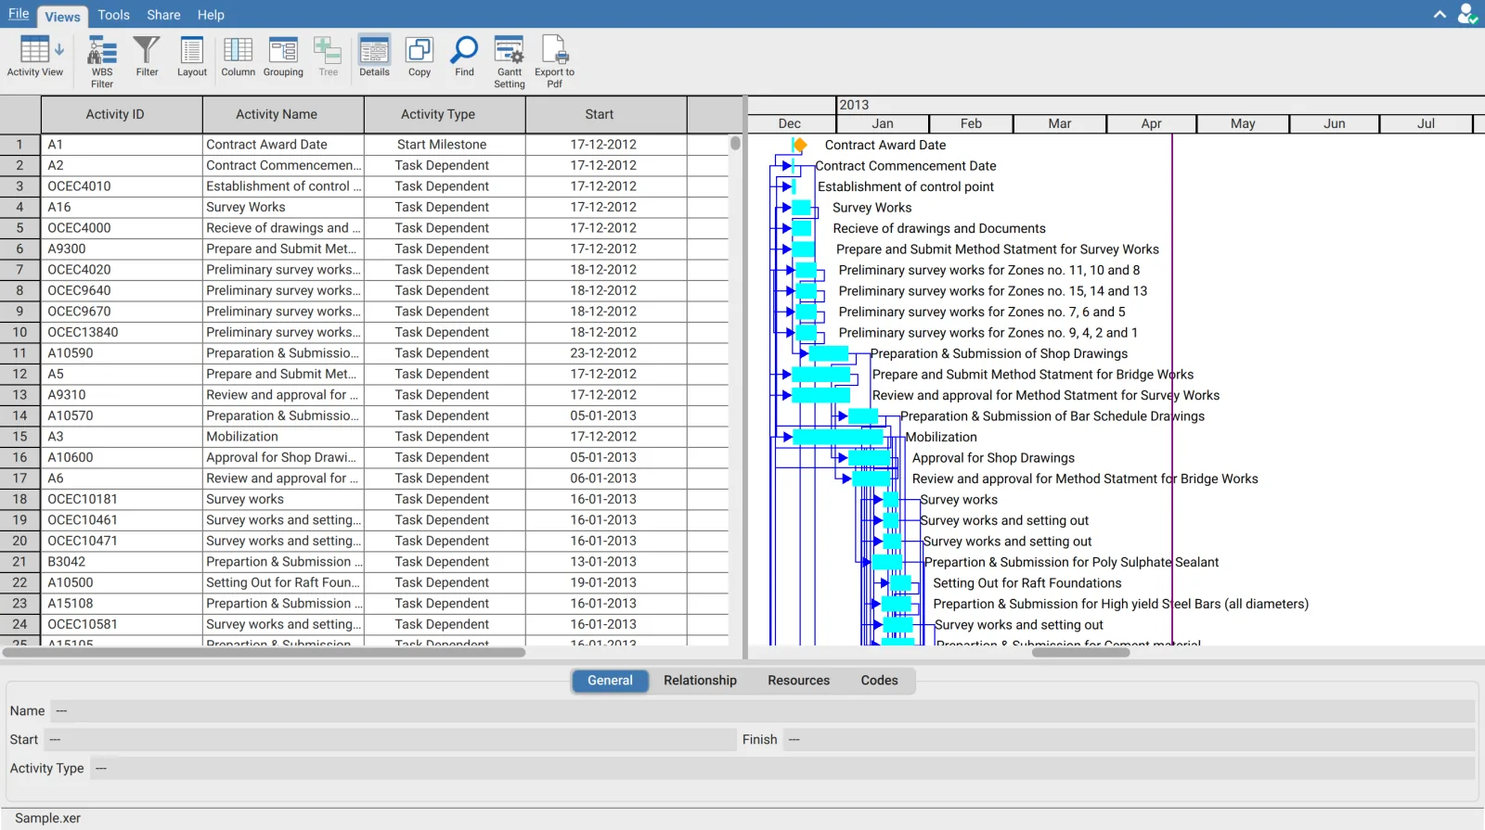The height and width of the screenshot is (830, 1485).
Task: Export the schedule to Pdf
Action: pos(554,62)
